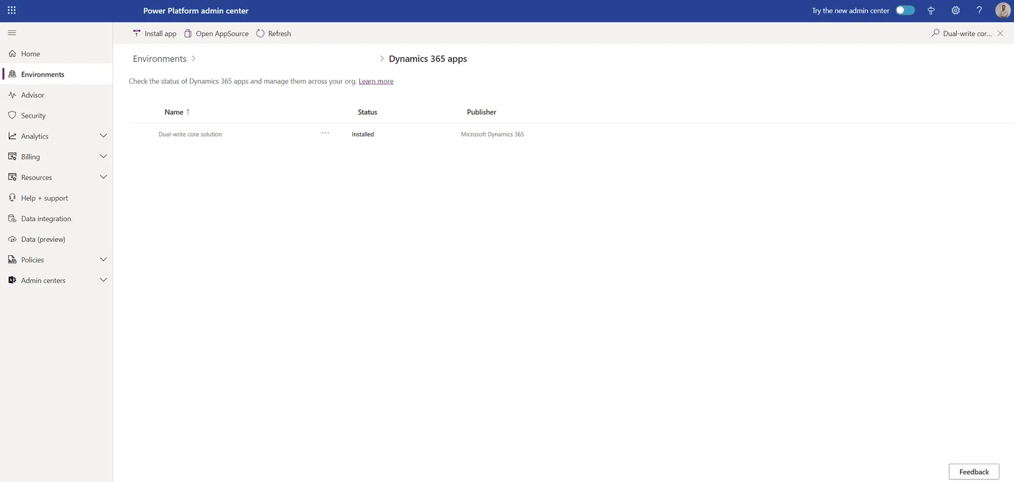Screen dimensions: 1014x482
Task: Open the Help question mark icon
Action: 979,10
